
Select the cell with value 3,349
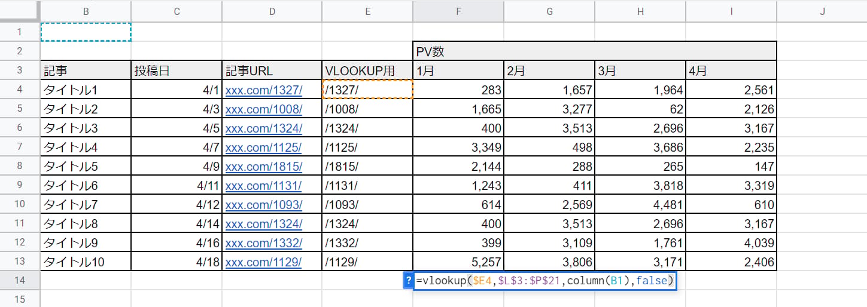pos(458,146)
